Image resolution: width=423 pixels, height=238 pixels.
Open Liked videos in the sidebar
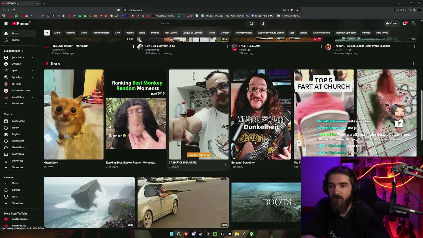click(x=19, y=147)
